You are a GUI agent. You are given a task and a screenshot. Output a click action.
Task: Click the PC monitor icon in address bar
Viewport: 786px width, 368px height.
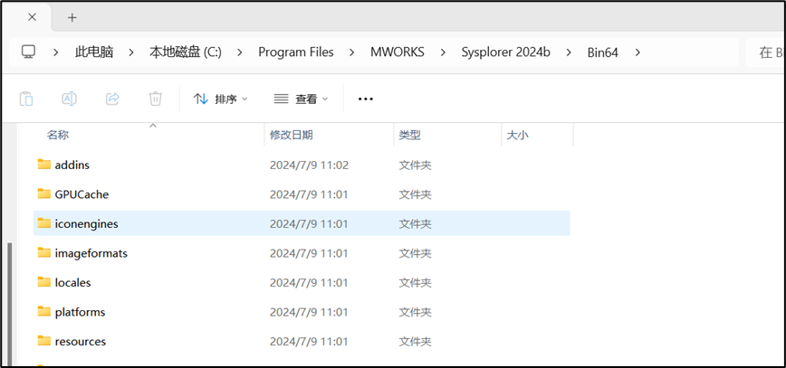(x=29, y=52)
